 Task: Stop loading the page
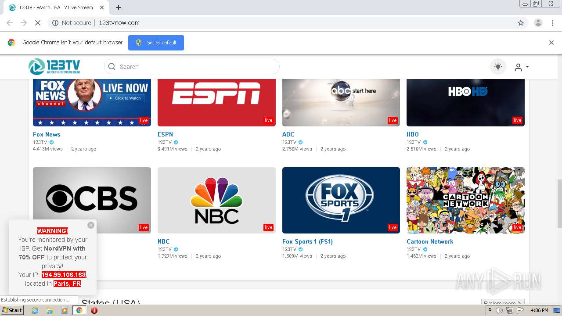point(38,23)
